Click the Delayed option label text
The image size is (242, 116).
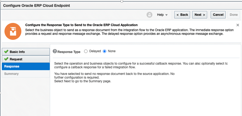tap(95, 51)
